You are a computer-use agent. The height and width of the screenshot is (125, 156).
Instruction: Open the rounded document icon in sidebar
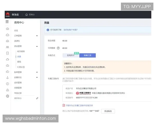[8, 53]
